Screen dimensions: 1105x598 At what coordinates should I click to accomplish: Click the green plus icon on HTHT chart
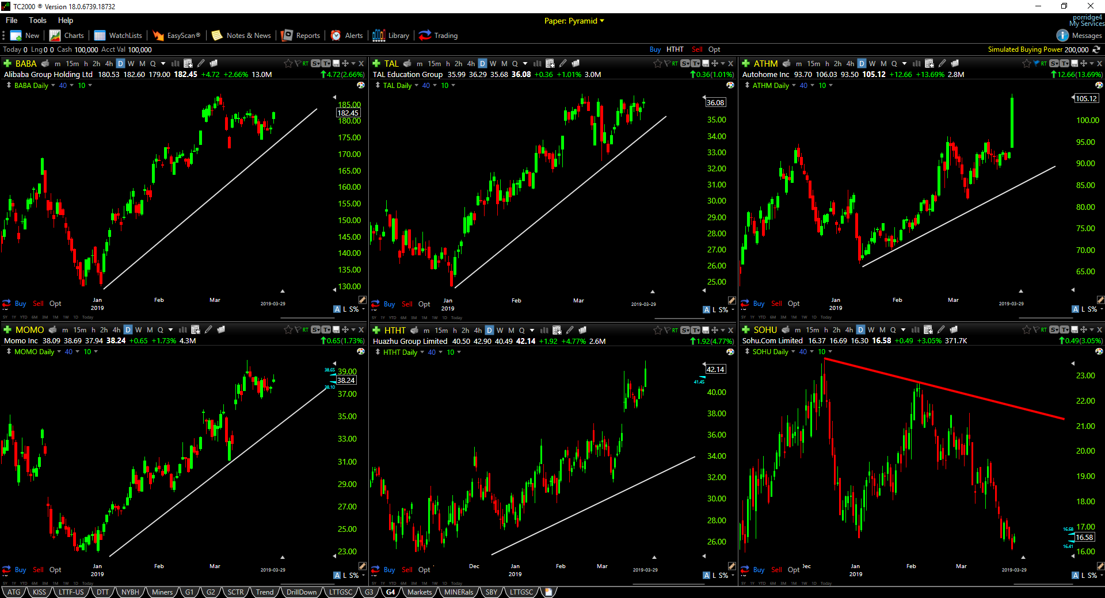point(376,330)
